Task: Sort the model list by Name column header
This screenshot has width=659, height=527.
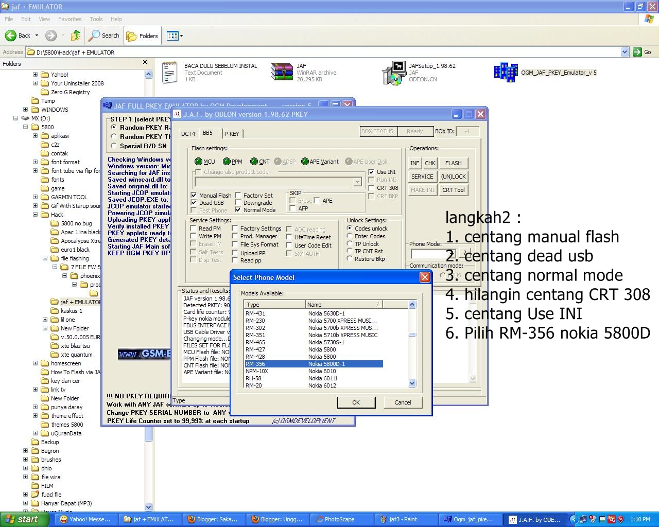Action: 344,305
